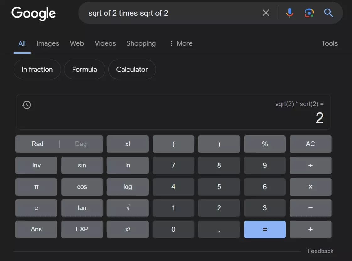Viewport: 352px width, 261px height.
Task: Click the microphone icon for voice search
Action: [289, 13]
